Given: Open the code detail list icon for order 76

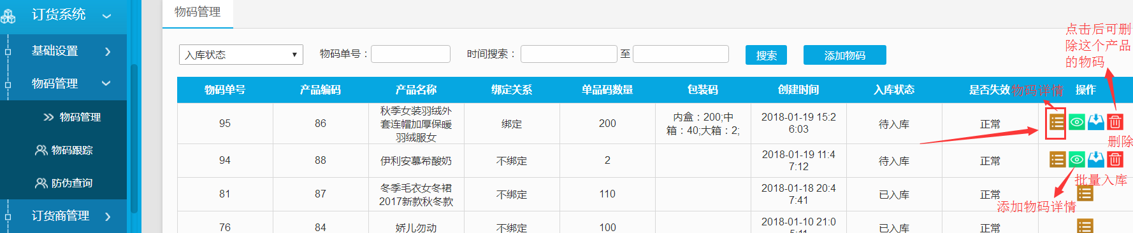Looking at the screenshot, I should coord(1085,226).
